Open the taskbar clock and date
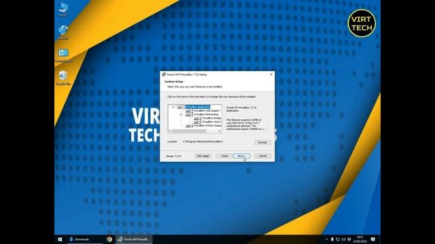Image resolution: width=435 pixels, height=244 pixels. 360,239
